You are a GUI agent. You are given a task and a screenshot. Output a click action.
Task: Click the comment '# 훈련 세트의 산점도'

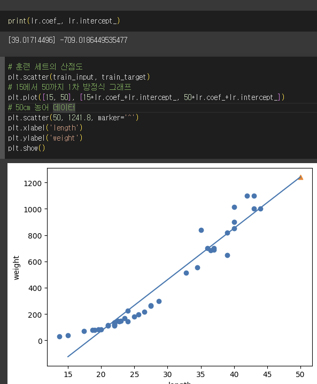[45, 67]
